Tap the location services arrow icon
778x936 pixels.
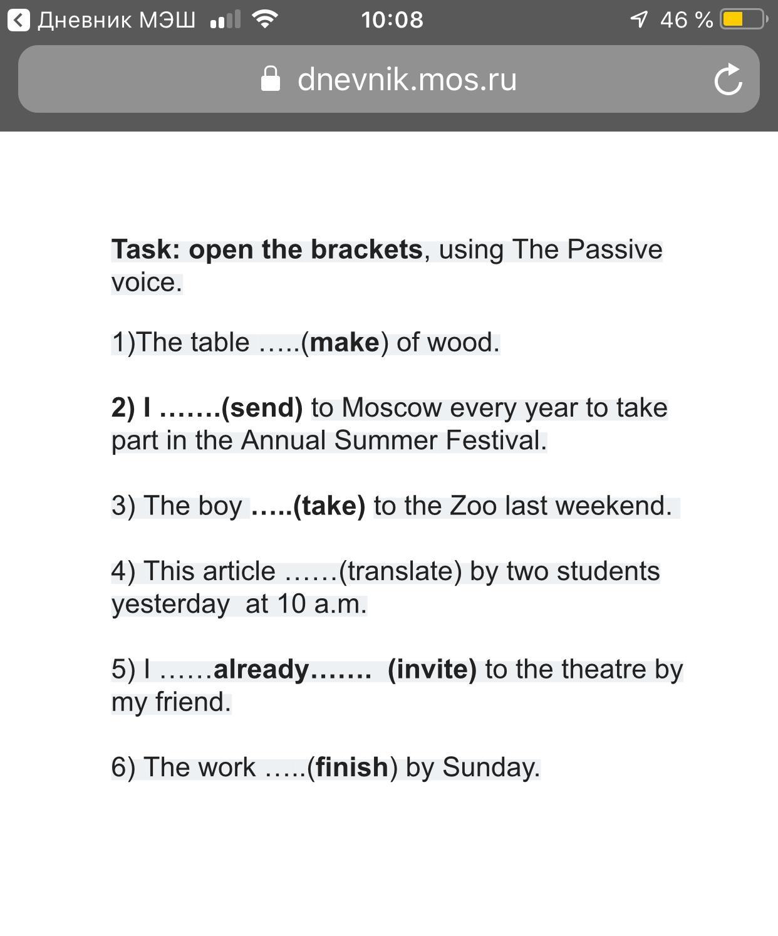(638, 19)
